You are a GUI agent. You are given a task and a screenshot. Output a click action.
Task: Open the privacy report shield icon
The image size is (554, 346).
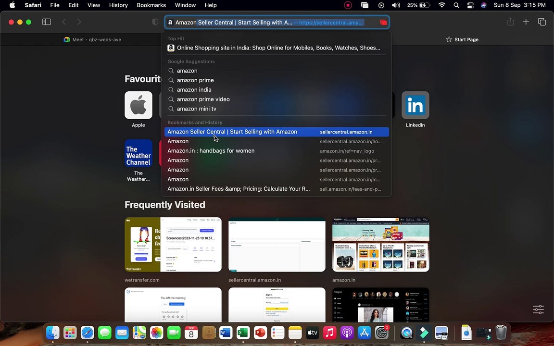[x=155, y=22]
